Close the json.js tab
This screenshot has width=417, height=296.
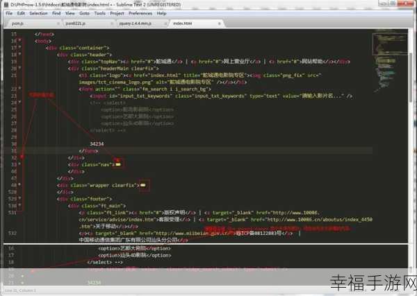click(58, 24)
